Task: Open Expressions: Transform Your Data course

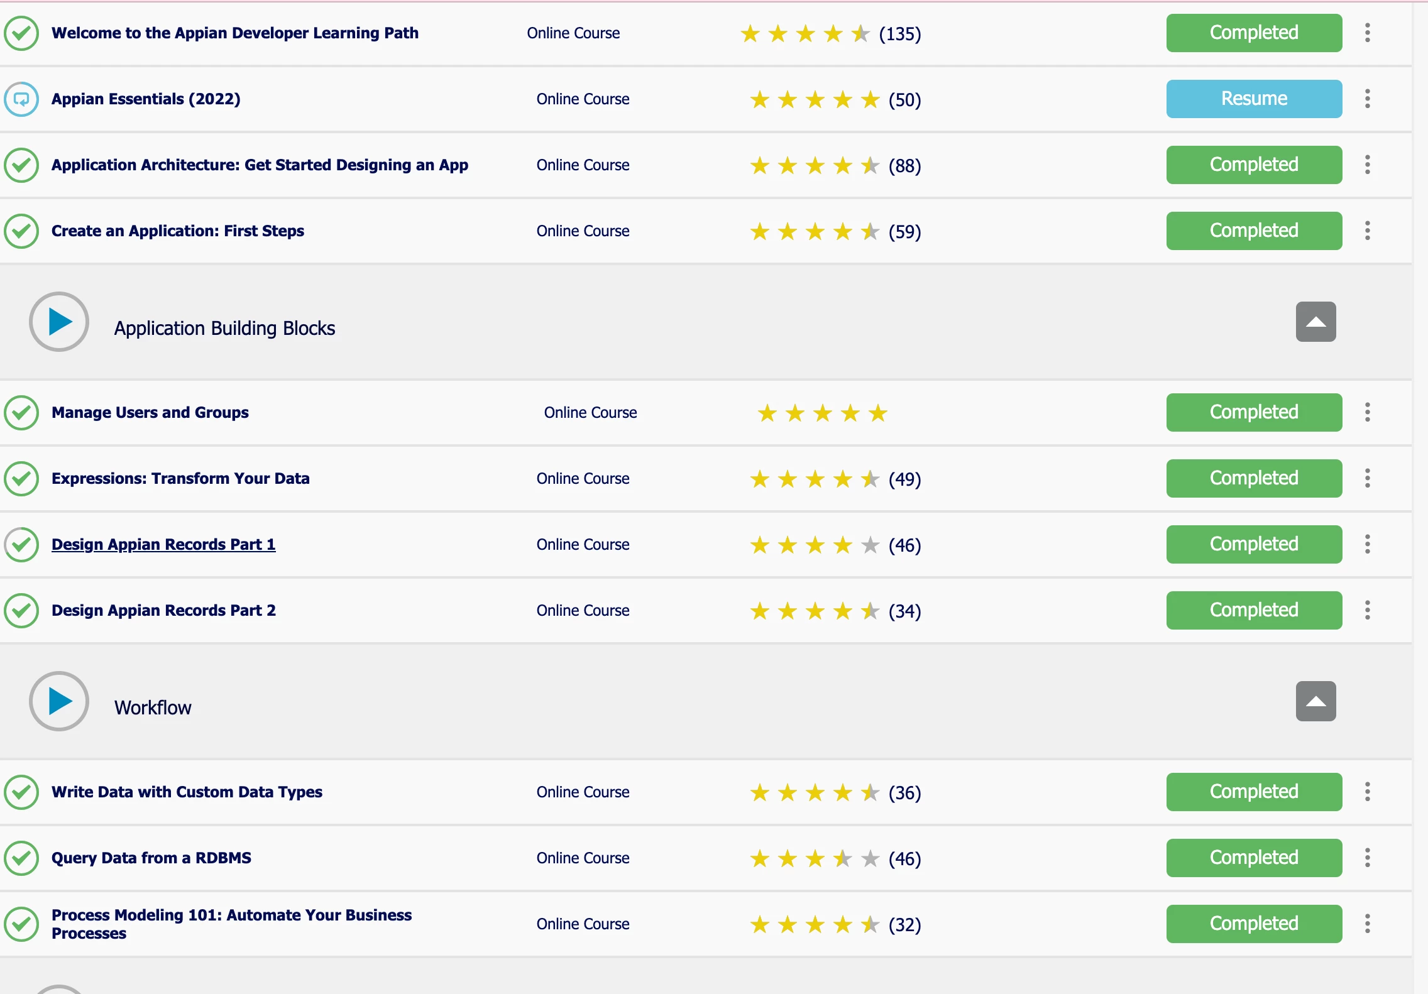Action: [x=180, y=478]
